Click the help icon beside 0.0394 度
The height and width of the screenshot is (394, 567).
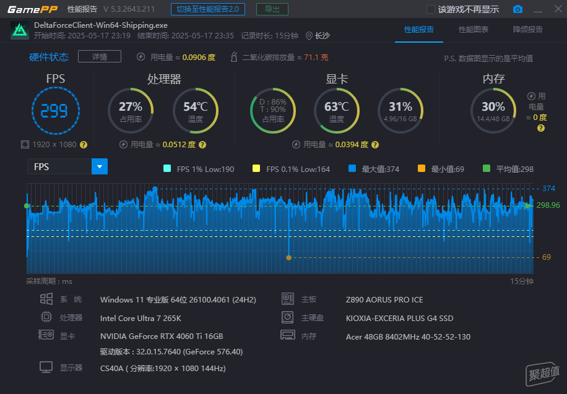[375, 145]
